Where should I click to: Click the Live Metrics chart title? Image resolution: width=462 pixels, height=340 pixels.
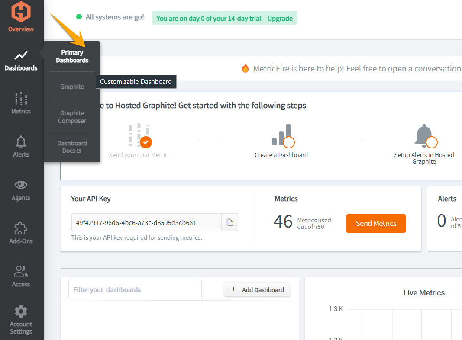(x=424, y=292)
